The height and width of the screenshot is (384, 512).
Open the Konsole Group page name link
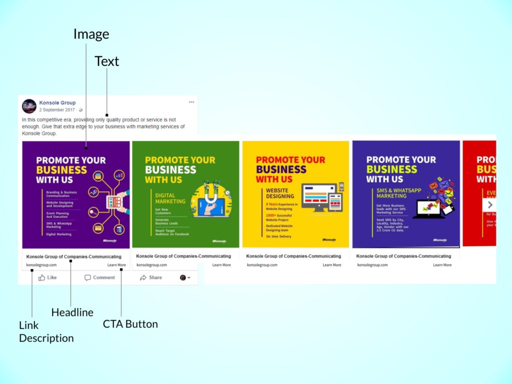coord(57,102)
